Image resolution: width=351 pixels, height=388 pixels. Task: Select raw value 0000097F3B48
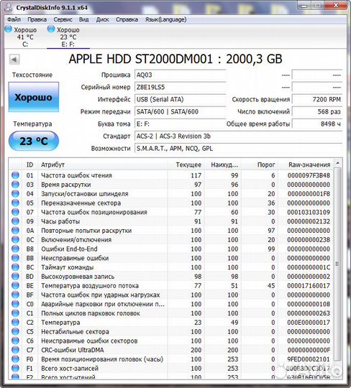tap(309, 175)
